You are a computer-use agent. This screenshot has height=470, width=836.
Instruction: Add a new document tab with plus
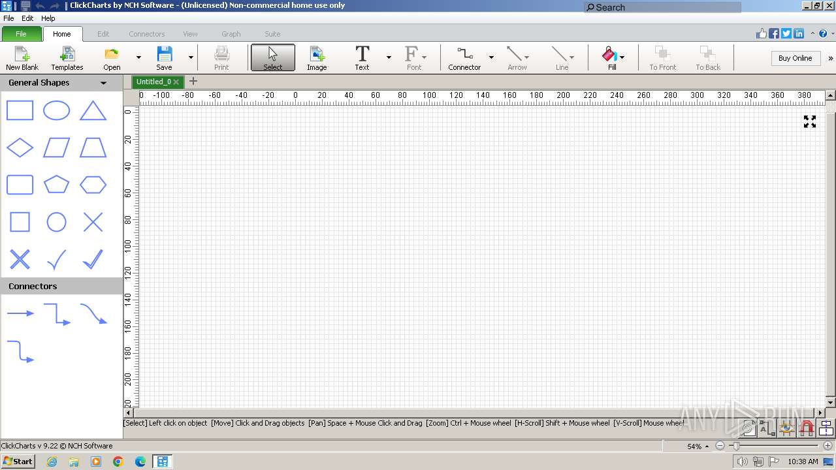click(x=193, y=82)
